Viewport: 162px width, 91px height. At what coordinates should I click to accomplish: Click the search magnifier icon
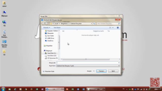[119, 24]
